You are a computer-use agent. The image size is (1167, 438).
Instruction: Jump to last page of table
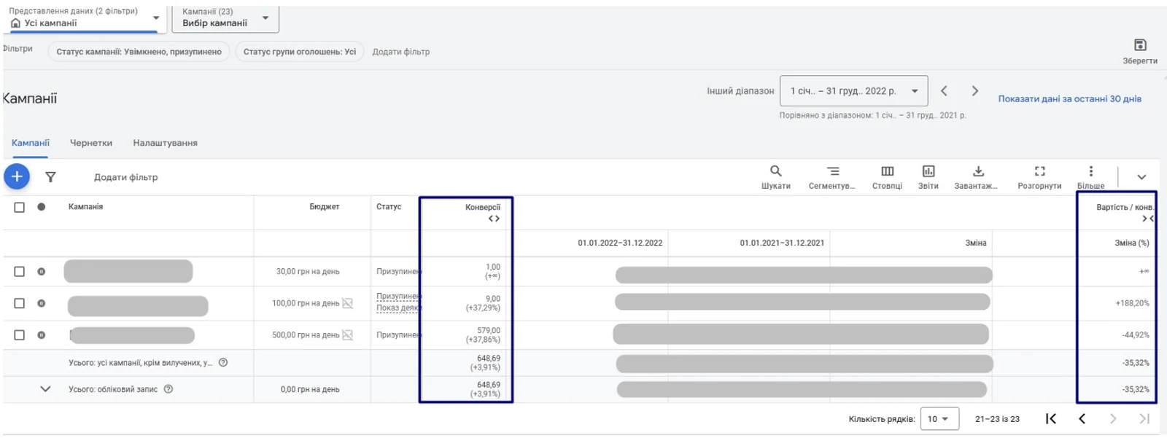click(1144, 418)
